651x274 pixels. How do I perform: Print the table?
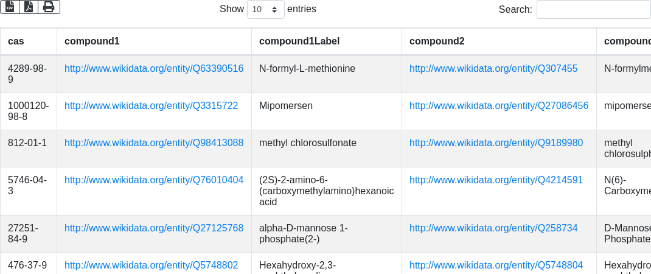coord(49,7)
